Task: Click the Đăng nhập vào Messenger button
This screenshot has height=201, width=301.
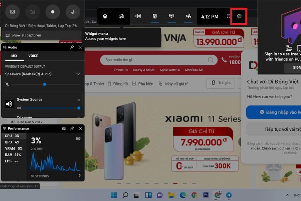Action: tap(274, 112)
